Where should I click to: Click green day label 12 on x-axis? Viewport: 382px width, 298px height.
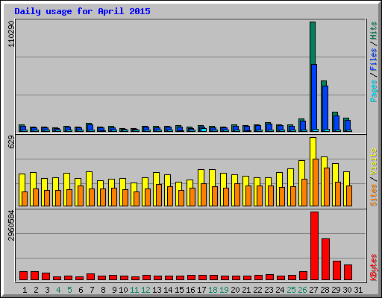point(145,290)
